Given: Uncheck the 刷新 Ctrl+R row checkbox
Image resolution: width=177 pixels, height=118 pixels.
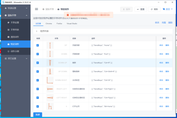Looking at the screenshot, I should coord(37,63).
